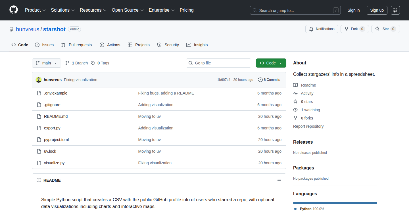Image resolution: width=409 pixels, height=216 pixels.
Task: Click the file icon for .gitignore
Action: click(39, 105)
